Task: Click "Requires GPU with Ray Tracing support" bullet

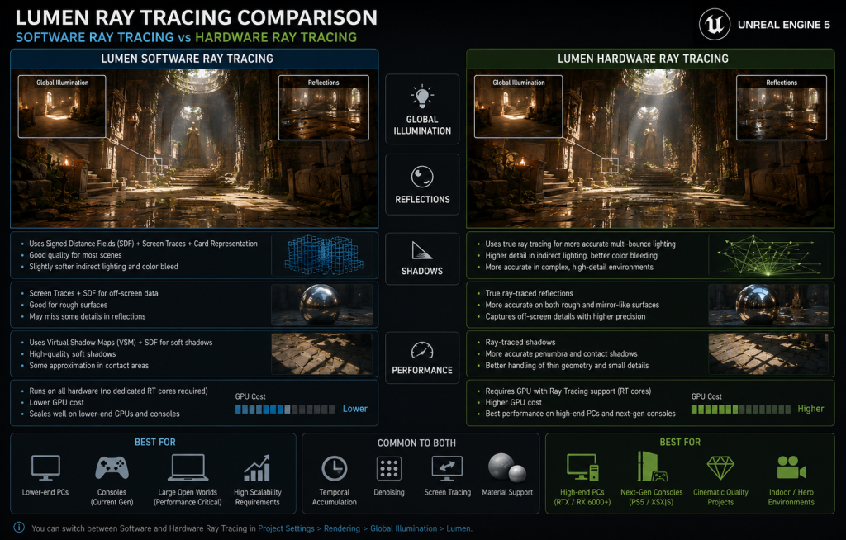Action: [x=568, y=391]
